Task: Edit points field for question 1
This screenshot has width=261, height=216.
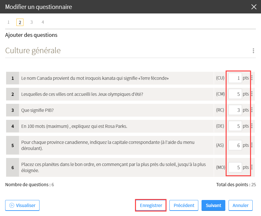Action: [x=235, y=78]
